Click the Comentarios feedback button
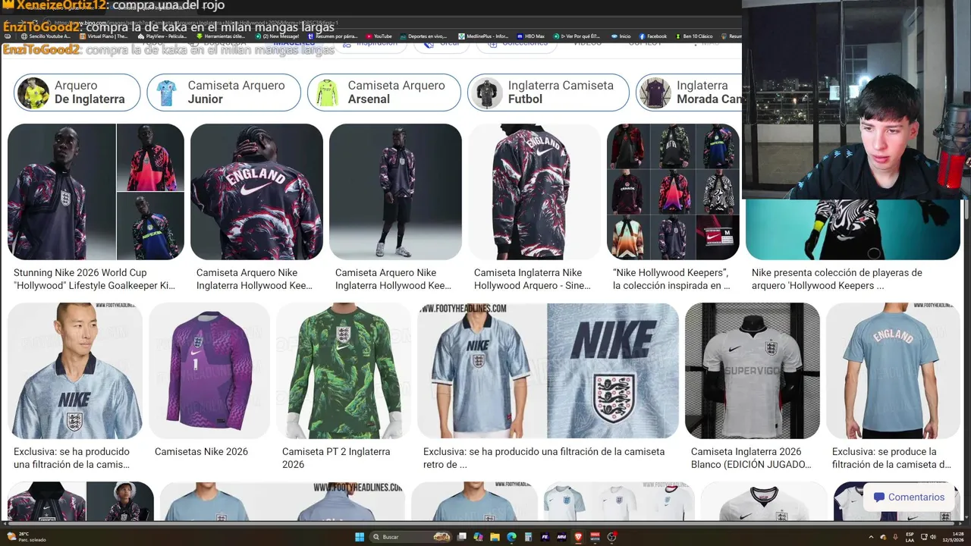Screen dimensions: 971x546 click(x=909, y=497)
